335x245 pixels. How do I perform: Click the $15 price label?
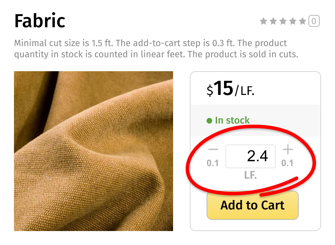tap(220, 89)
